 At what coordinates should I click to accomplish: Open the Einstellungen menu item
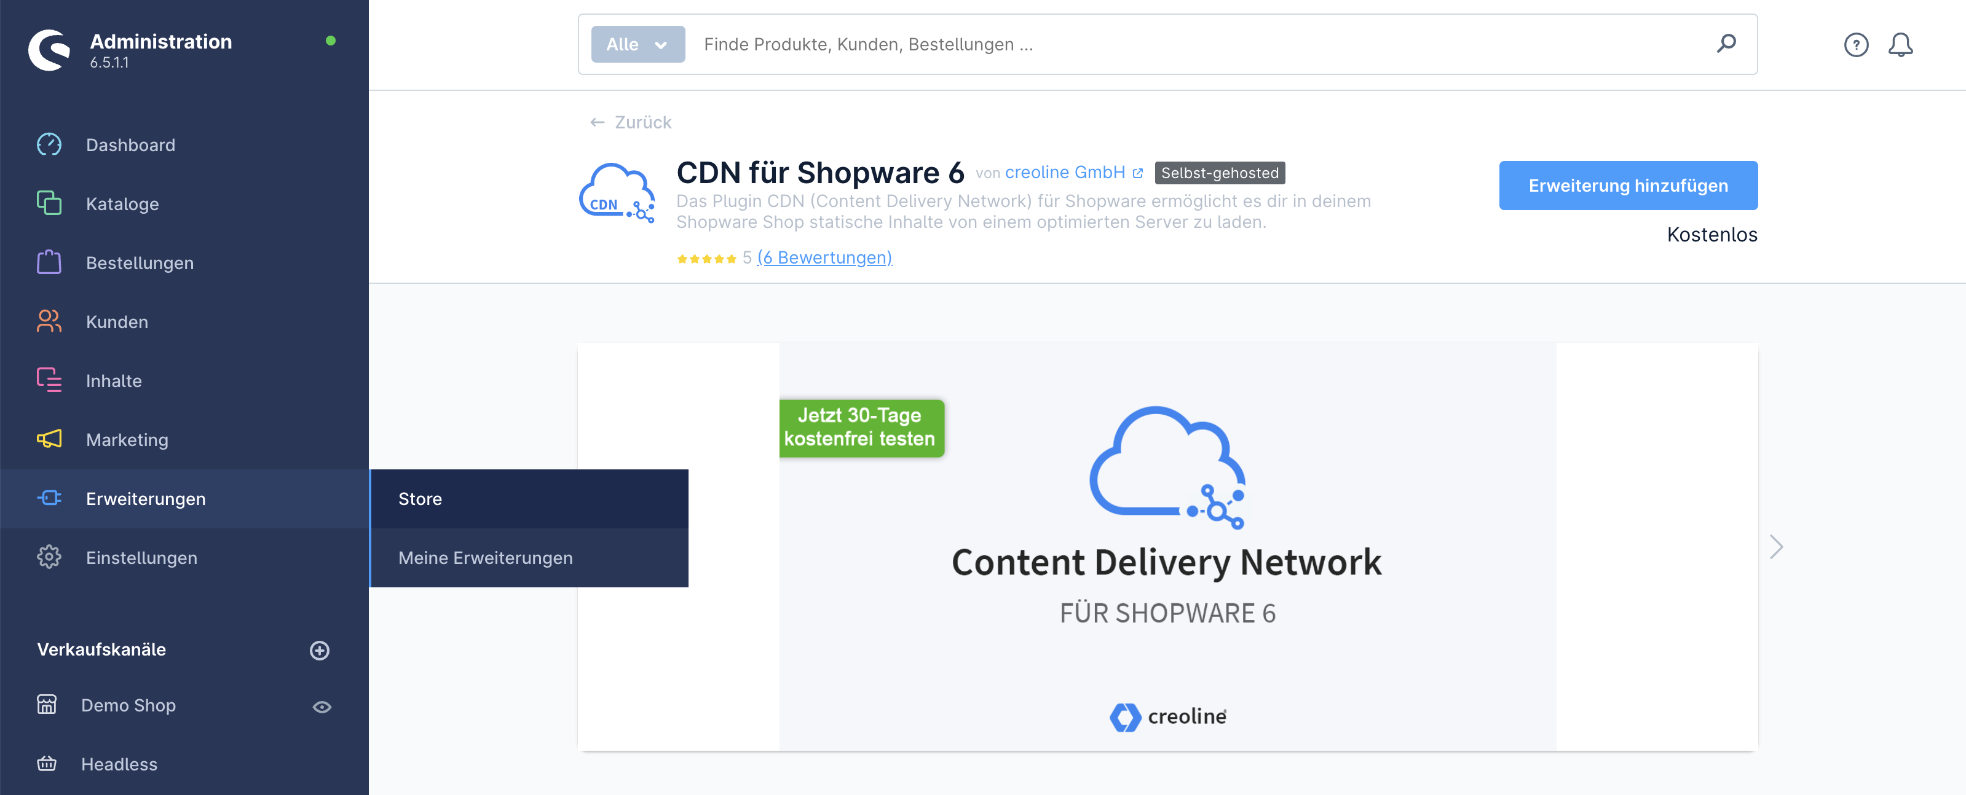(x=184, y=557)
